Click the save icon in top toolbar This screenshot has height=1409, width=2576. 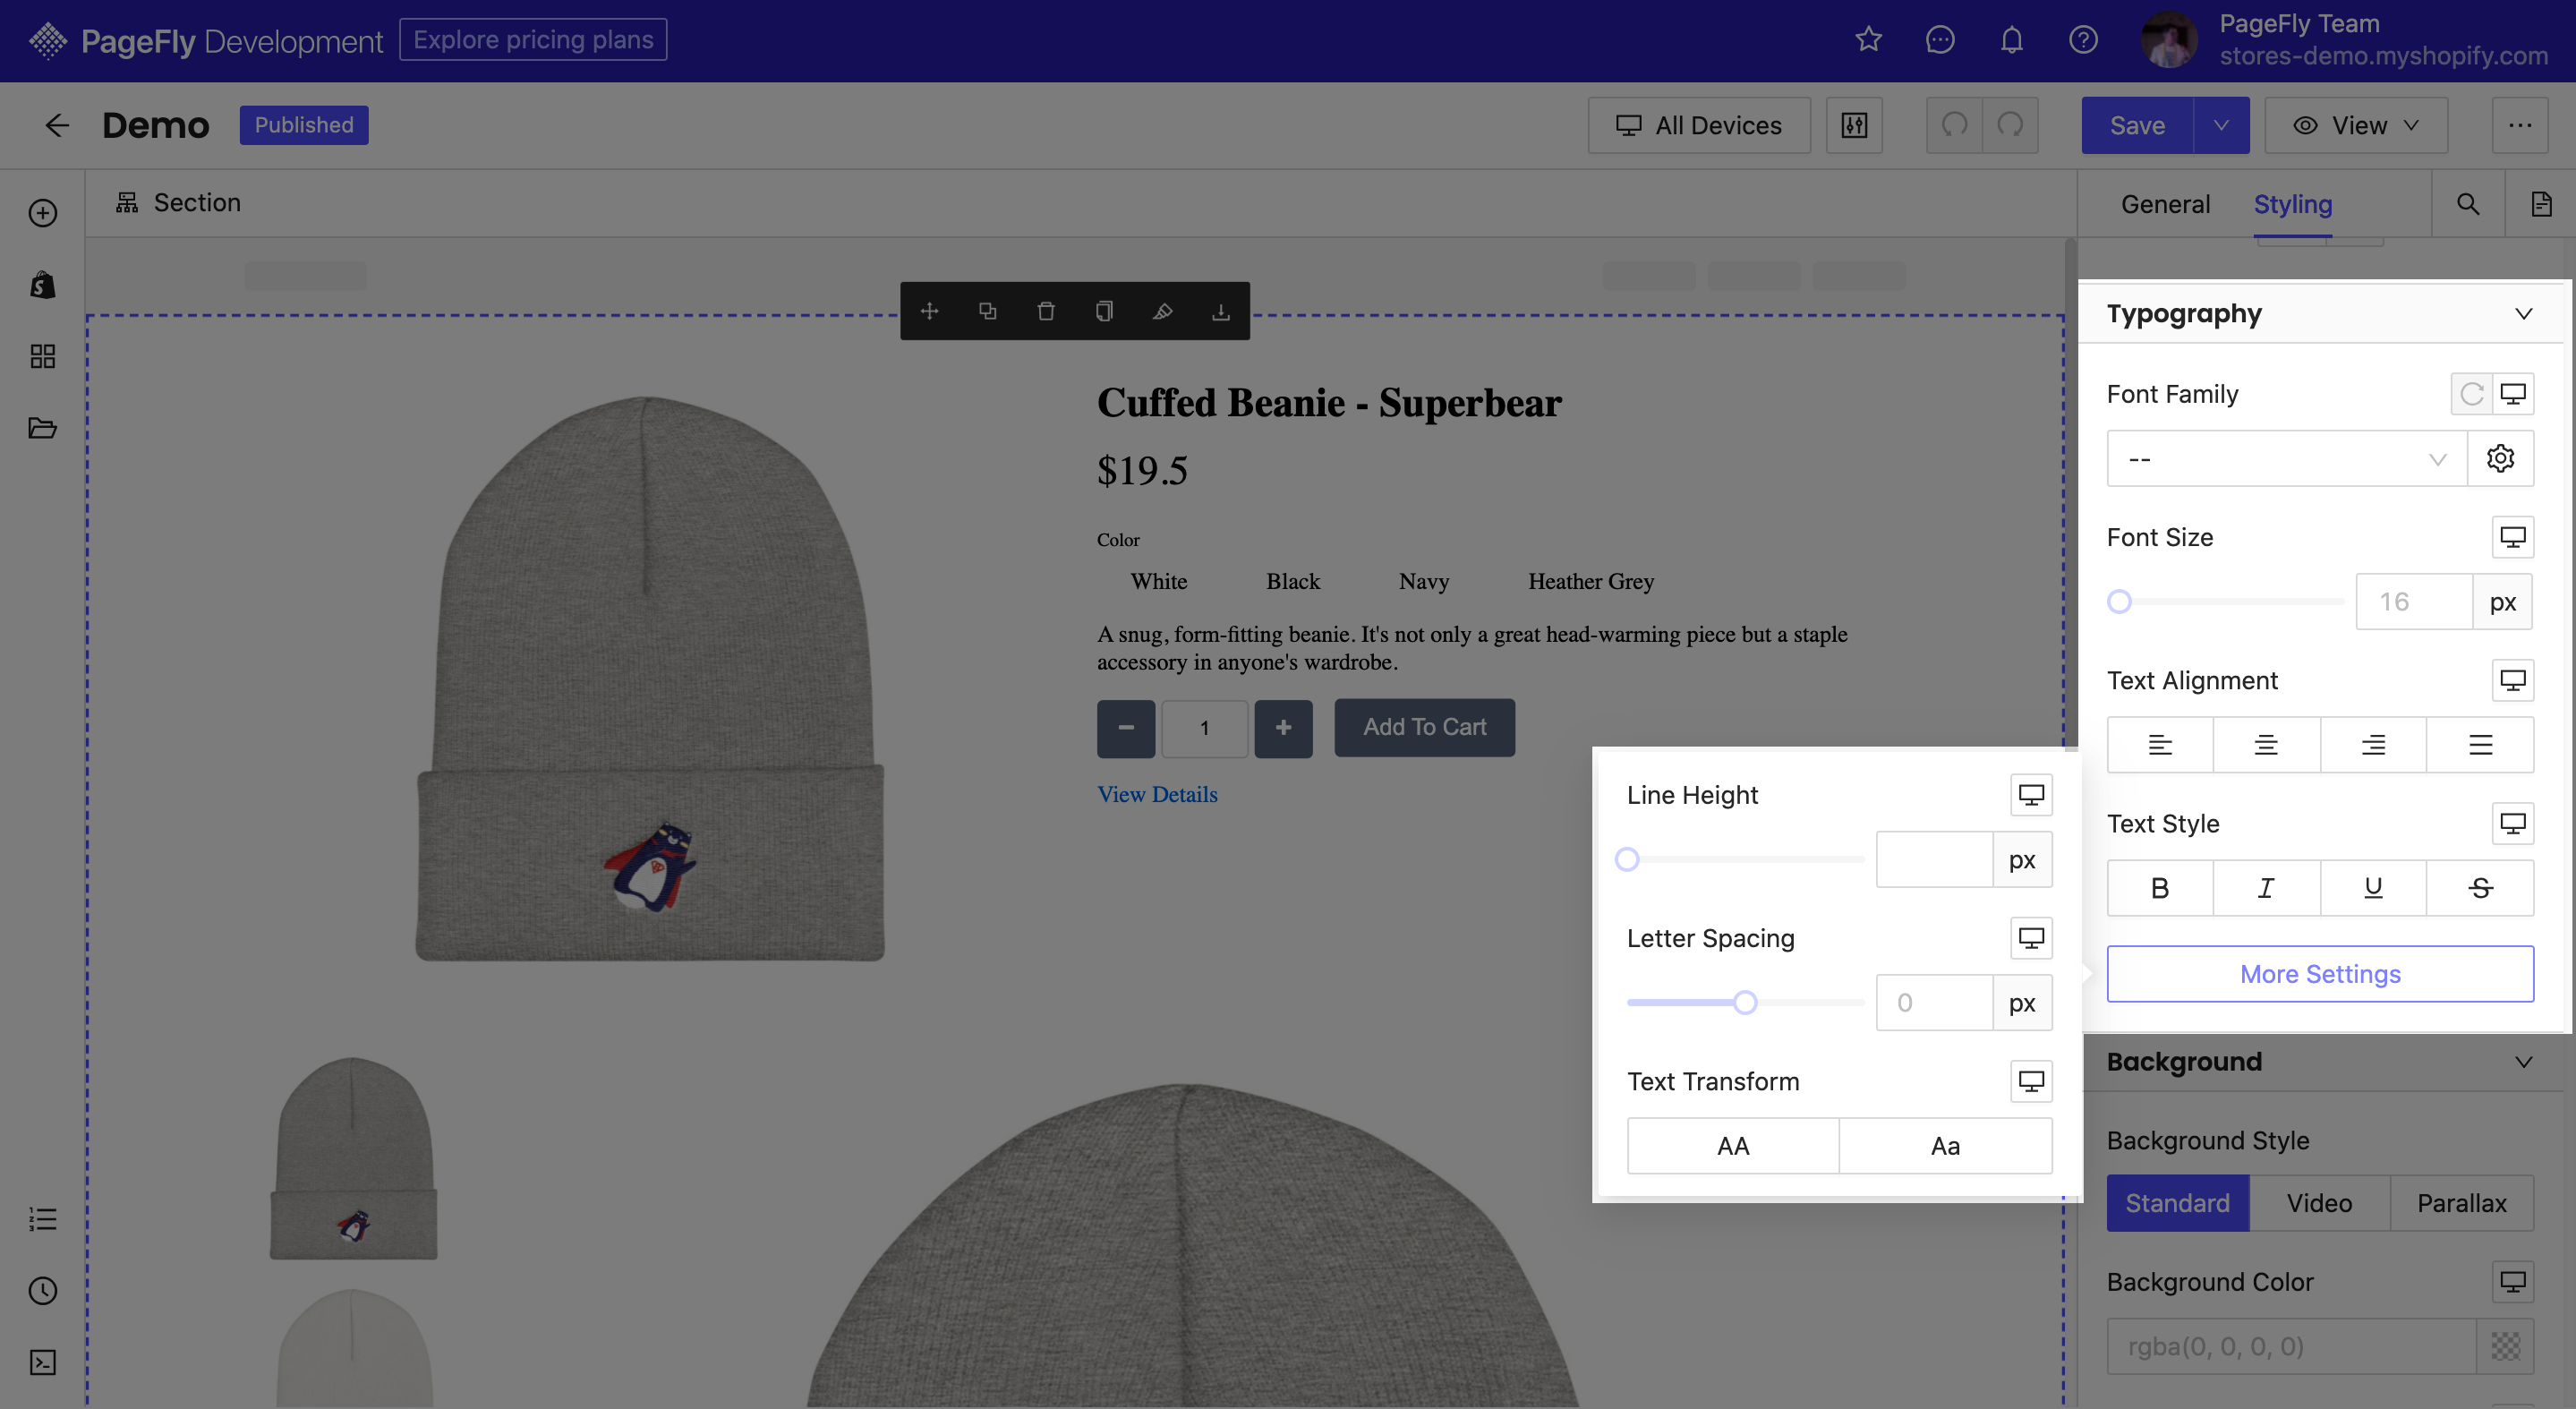tap(2137, 125)
